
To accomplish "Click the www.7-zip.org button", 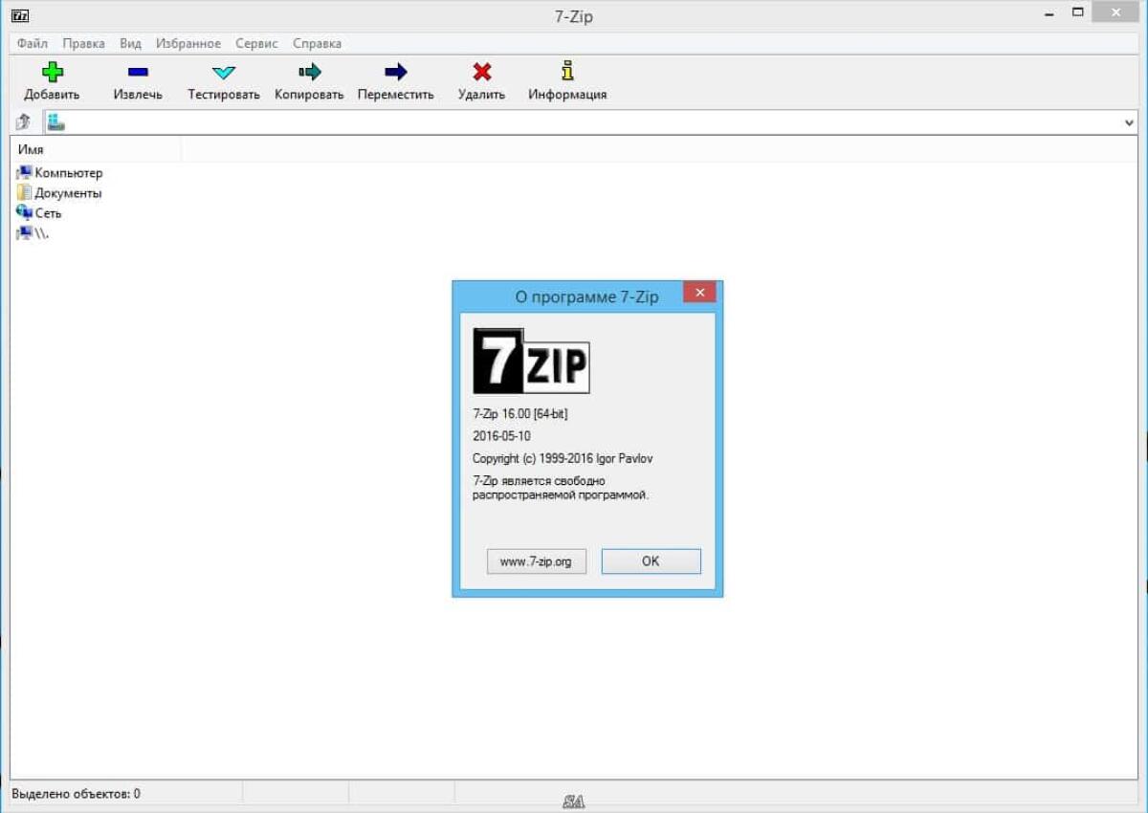I will point(536,561).
